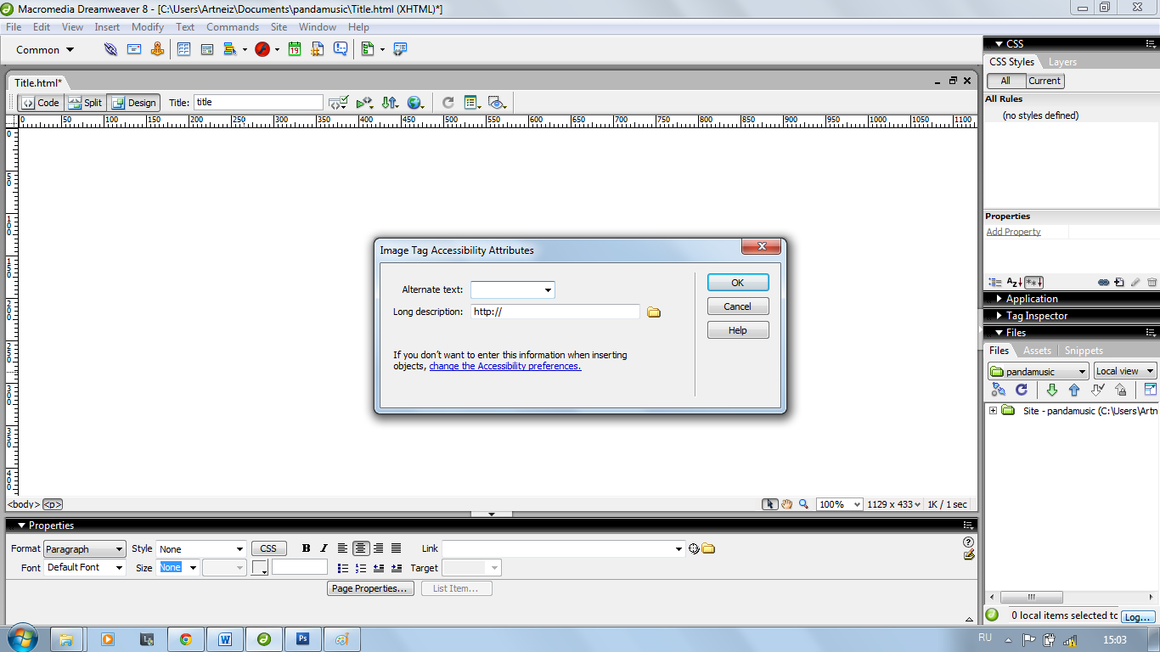The image size is (1160, 652).
Task: Insert a Named Anchor
Action: pyautogui.click(x=157, y=49)
